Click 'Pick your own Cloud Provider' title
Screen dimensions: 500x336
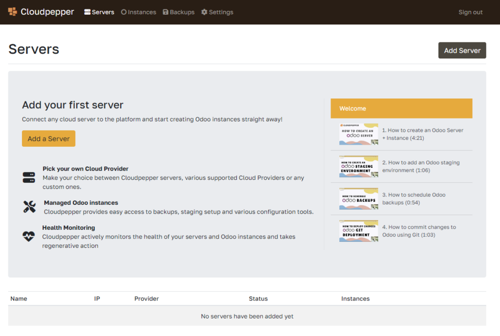pyautogui.click(x=85, y=168)
